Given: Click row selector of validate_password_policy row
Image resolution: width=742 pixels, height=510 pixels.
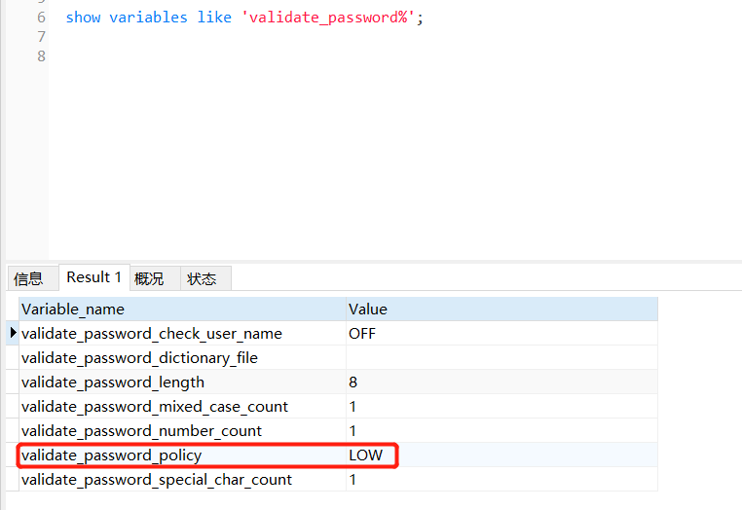Looking at the screenshot, I should [13, 455].
